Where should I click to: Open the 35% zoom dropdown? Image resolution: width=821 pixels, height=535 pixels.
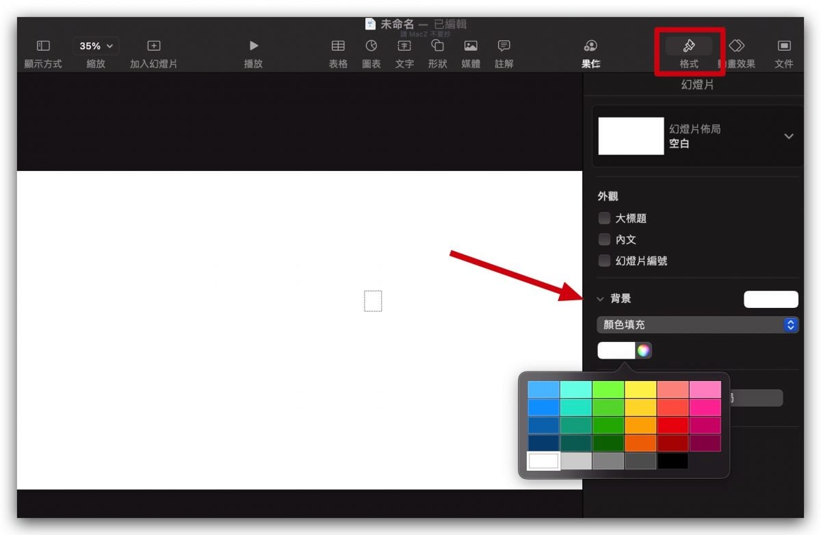(96, 46)
